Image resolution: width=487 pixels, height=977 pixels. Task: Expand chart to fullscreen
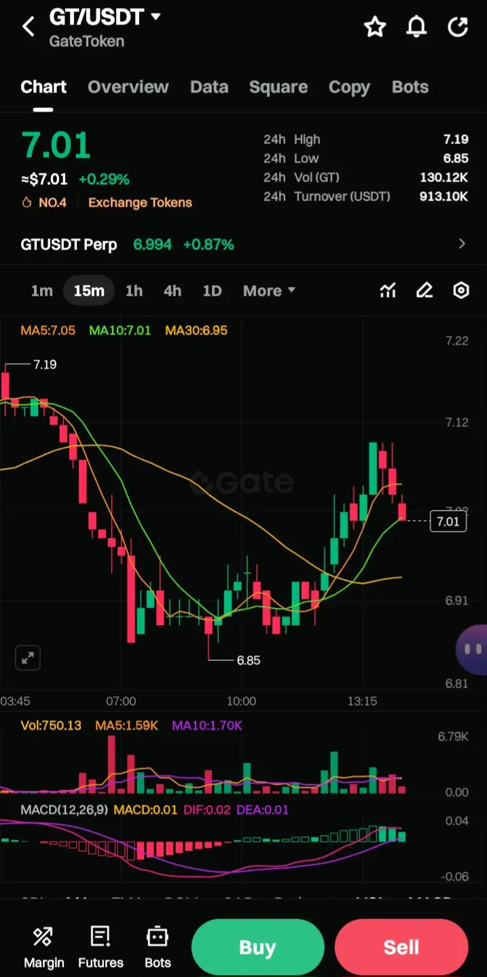pos(28,657)
